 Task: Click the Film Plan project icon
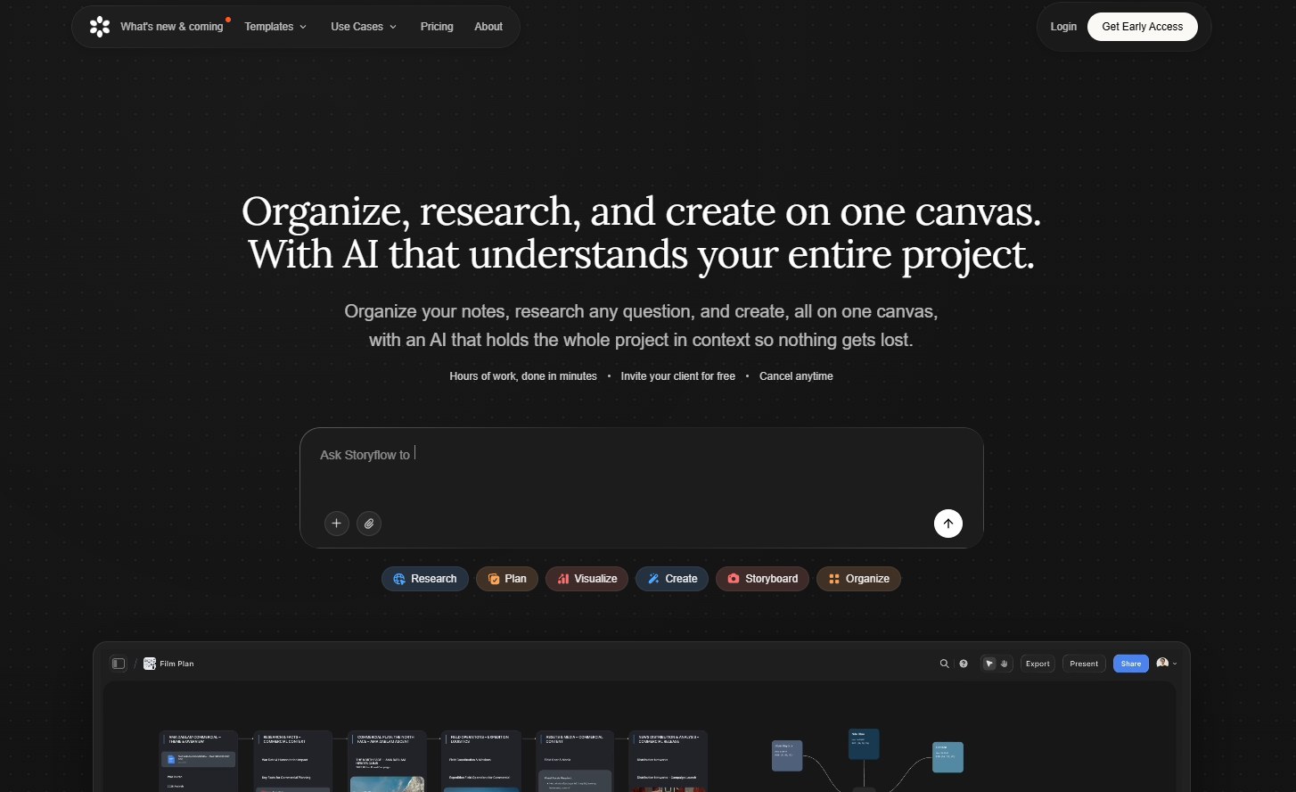coord(150,664)
